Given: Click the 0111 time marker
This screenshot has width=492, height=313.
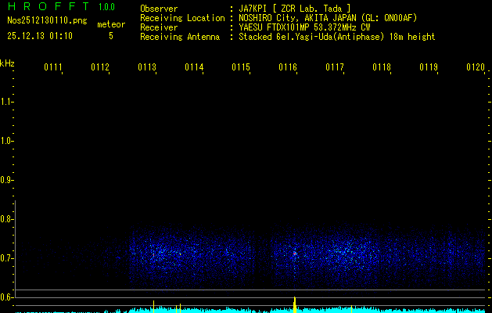Looking at the screenshot, I should pyautogui.click(x=53, y=68).
